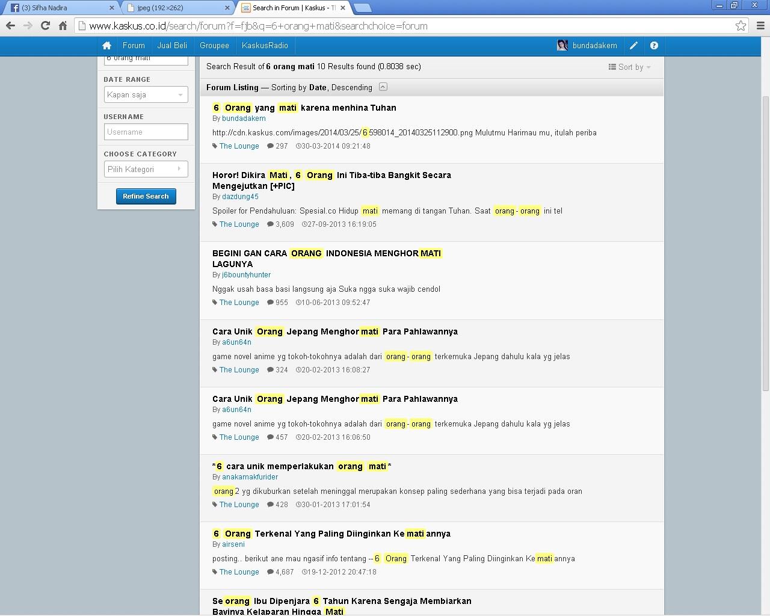770x616 pixels.
Task: Open bundadakem profile avatar
Action: [x=562, y=46]
